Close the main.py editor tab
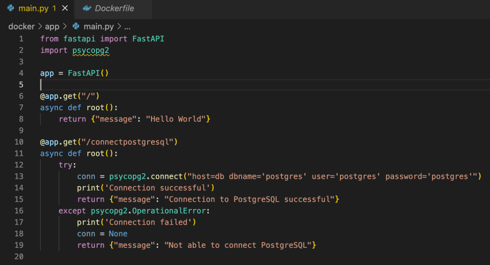The image size is (490, 265). [65, 9]
